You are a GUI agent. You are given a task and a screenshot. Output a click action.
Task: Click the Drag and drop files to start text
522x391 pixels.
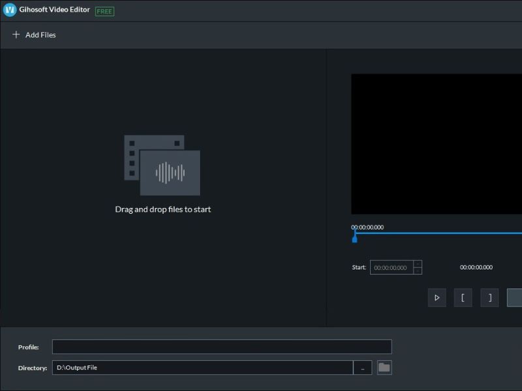[x=163, y=209]
